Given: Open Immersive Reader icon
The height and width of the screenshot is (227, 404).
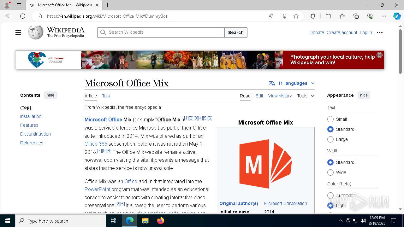Looking at the screenshot, I should [x=283, y=16].
